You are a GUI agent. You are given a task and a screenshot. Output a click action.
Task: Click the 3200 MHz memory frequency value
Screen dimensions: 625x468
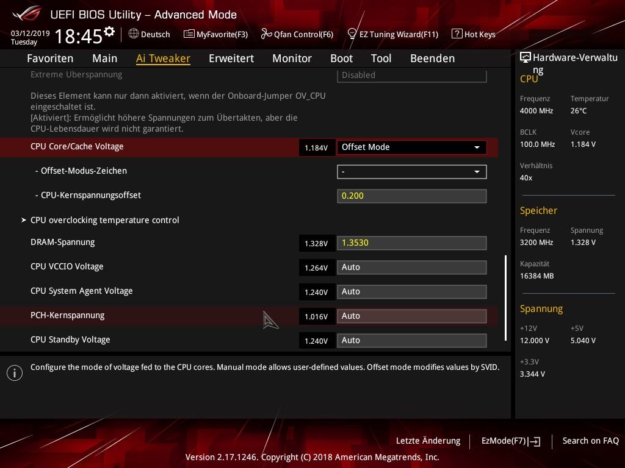point(536,243)
